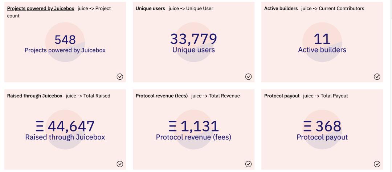The width and height of the screenshot is (392, 172).
Task: Open the 'Protocol payout' card title
Action: pyautogui.click(x=282, y=96)
